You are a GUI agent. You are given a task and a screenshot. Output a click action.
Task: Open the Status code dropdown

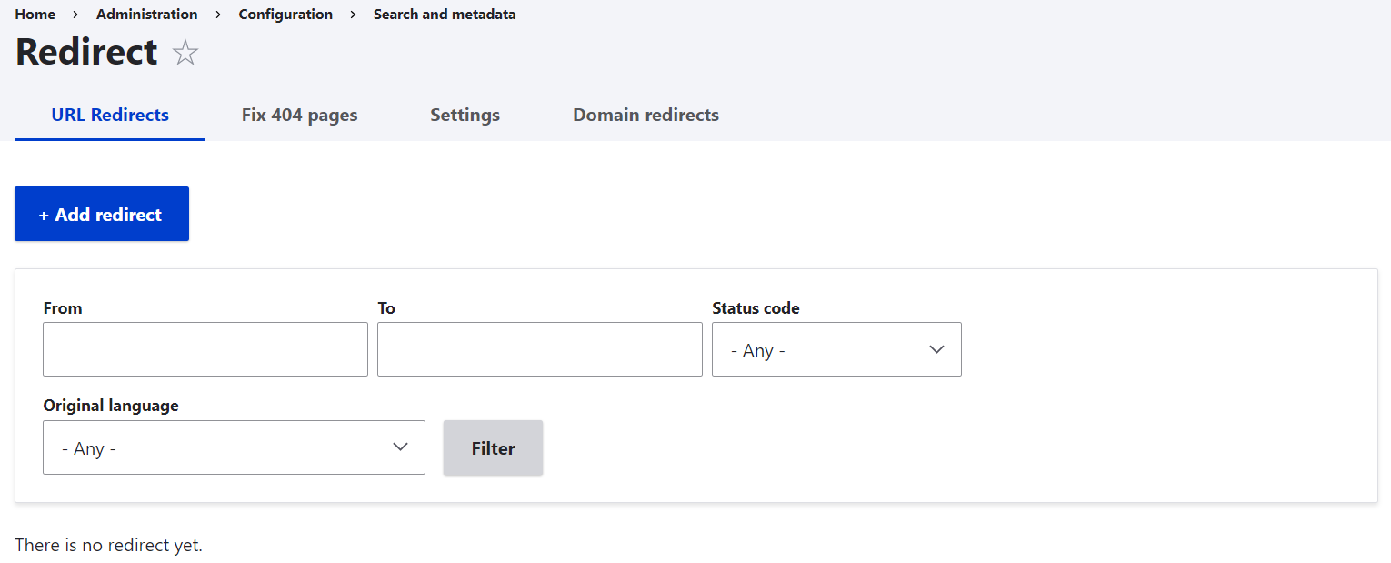(x=836, y=349)
